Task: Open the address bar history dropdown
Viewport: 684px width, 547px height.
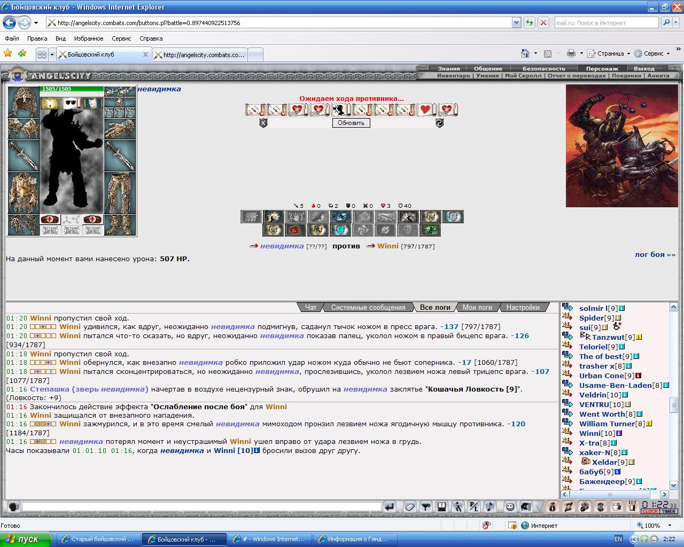Action: click(516, 22)
